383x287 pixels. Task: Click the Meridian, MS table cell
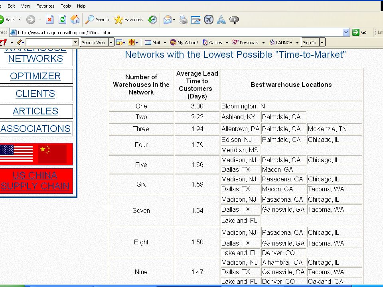(x=241, y=150)
